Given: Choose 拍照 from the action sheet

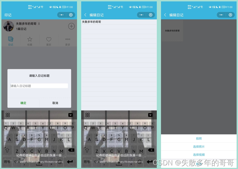Looking at the screenshot, I should point(199,139).
